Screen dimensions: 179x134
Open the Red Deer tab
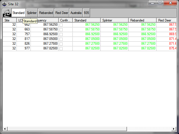(x=62, y=13)
